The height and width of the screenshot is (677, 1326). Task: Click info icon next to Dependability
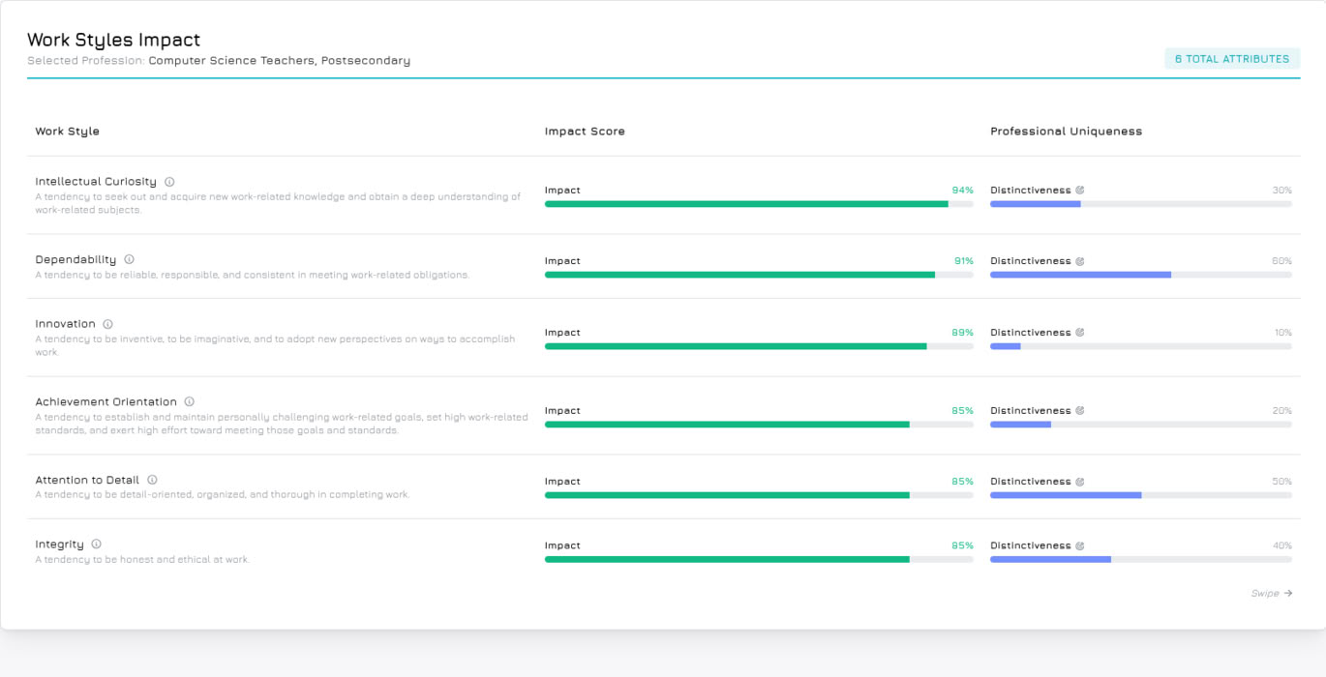click(x=129, y=260)
